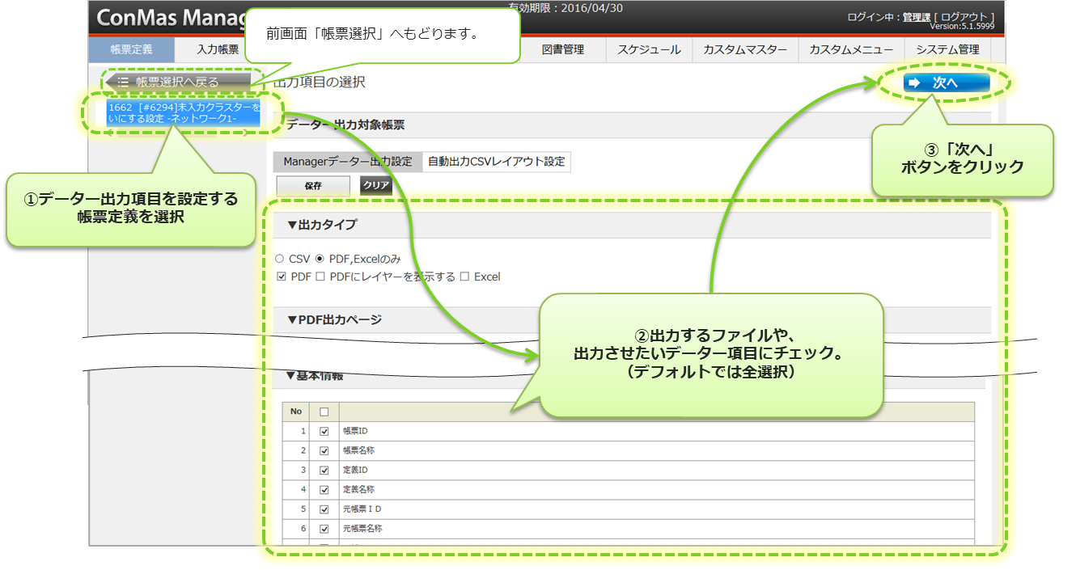Collapse the 出力タイプ section
Image resolution: width=1076 pixels, height=570 pixels.
click(321, 225)
